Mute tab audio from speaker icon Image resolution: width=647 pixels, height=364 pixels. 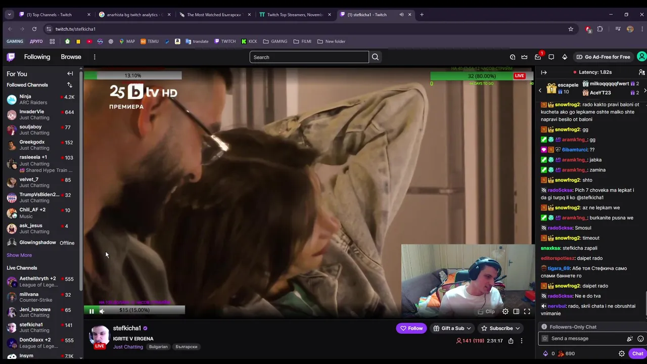[x=401, y=15]
